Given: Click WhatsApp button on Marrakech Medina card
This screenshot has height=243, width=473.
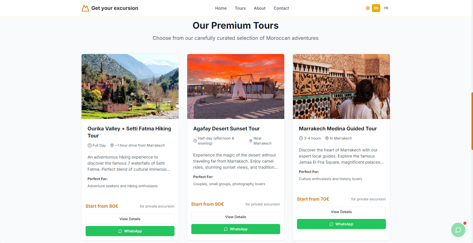Looking at the screenshot, I should [341, 224].
